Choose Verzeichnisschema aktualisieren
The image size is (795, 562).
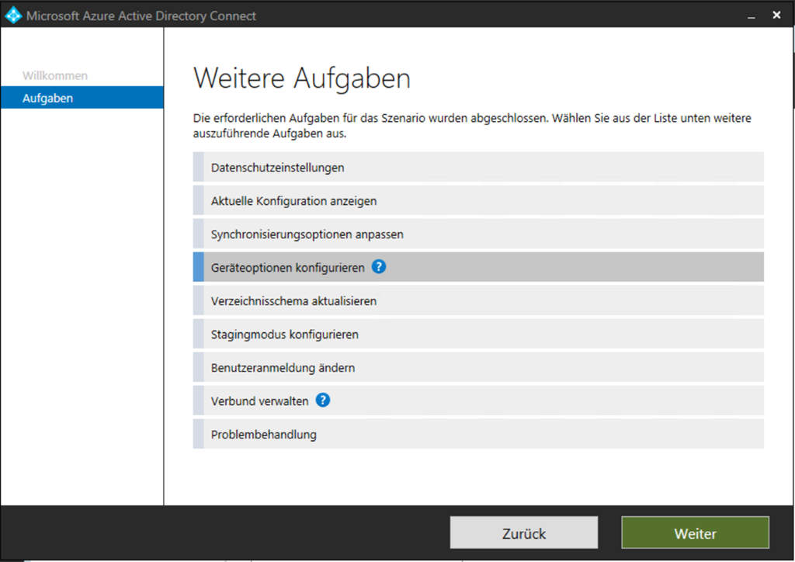pos(293,300)
